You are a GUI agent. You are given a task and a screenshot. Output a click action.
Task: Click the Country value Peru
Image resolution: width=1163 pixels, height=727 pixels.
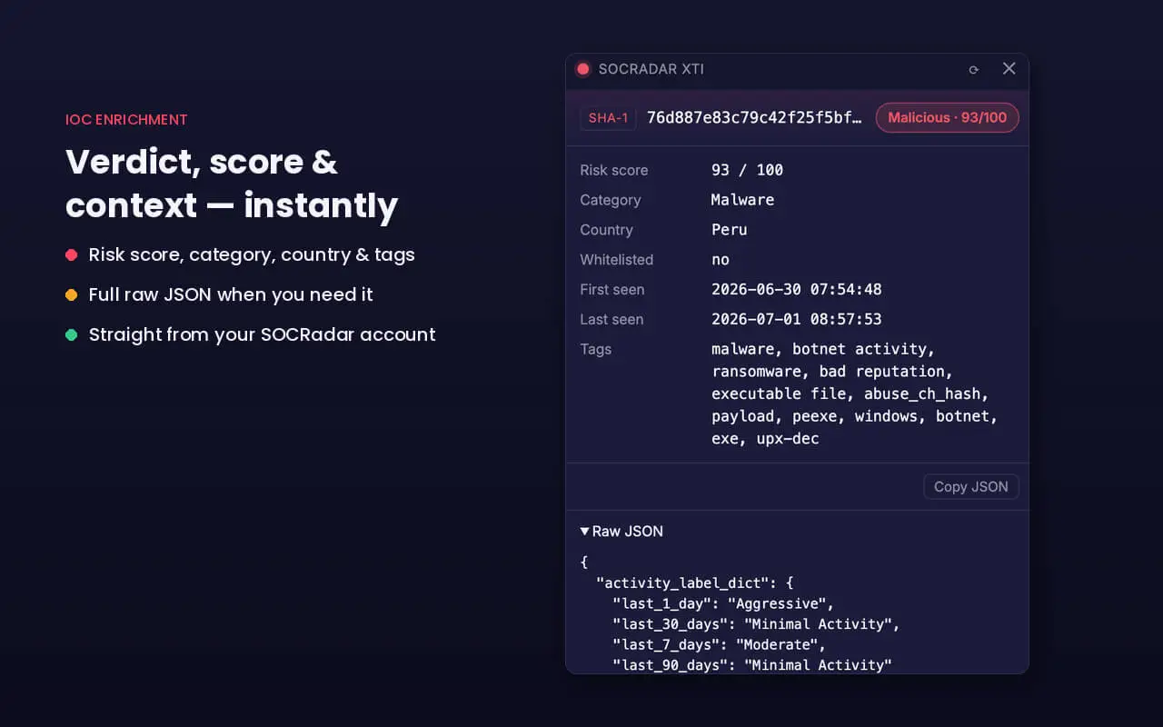[x=730, y=230]
